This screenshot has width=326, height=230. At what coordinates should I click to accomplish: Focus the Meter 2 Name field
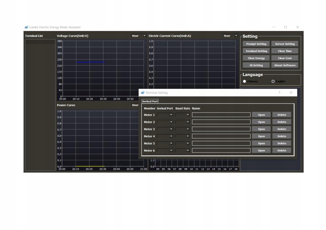pyautogui.click(x=221, y=122)
